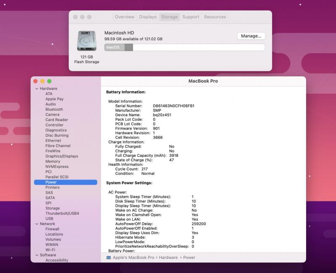The height and width of the screenshot is (273, 336).
Task: Open Wi-Fi under the Network section
Action: coord(50,250)
